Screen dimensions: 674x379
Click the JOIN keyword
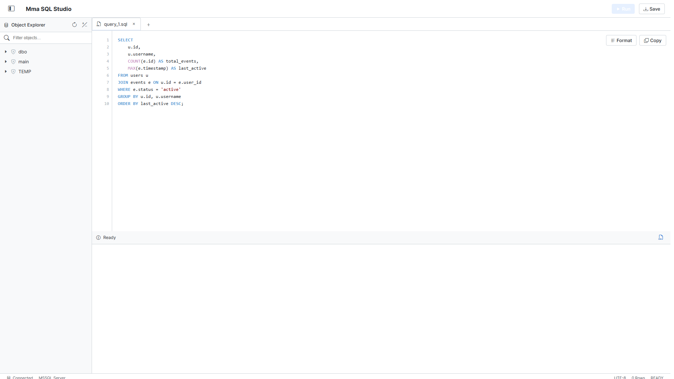123,82
